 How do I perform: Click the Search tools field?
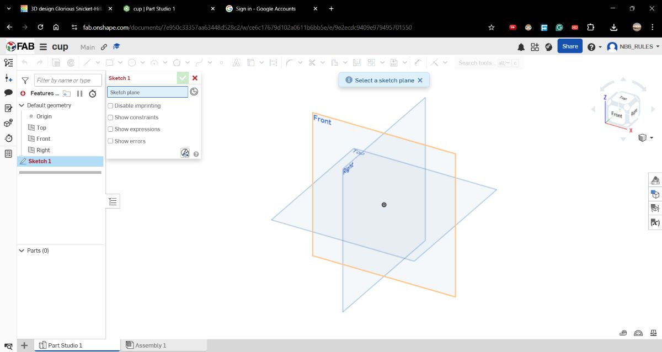coord(488,63)
